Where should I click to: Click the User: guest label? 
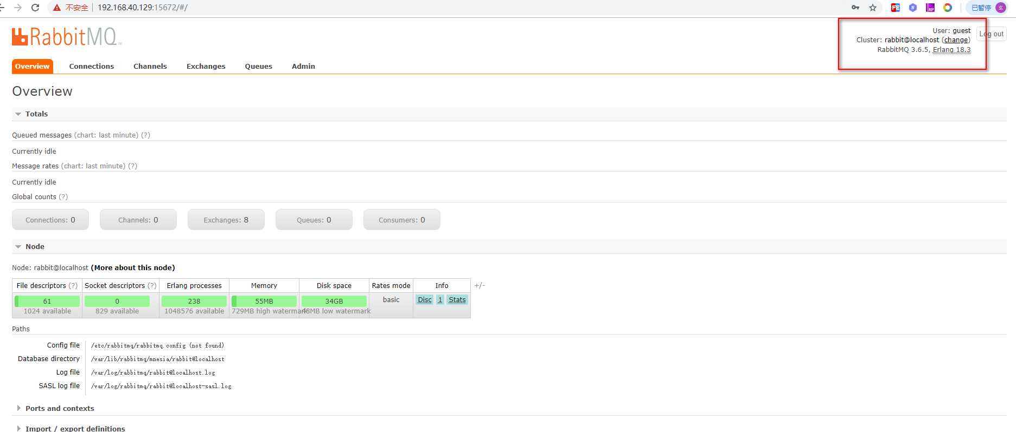[x=951, y=31]
